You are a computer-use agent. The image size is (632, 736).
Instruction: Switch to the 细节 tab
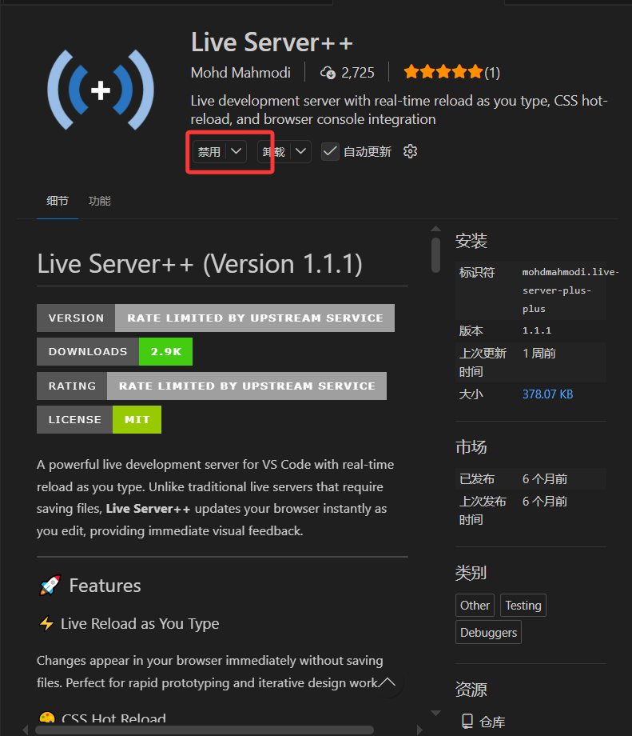click(58, 201)
